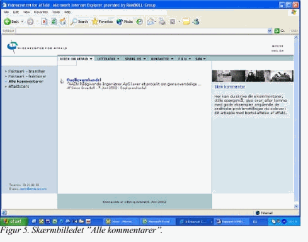Open the dropdown arrow next to Edit icon
Viewport: 308px width, 242px height.
coord(180,21)
